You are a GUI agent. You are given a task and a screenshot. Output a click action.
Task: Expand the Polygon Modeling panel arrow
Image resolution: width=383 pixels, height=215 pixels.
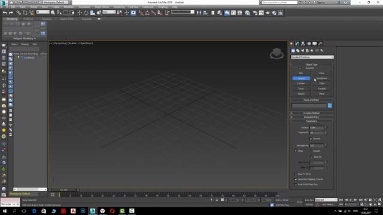(x=35, y=38)
